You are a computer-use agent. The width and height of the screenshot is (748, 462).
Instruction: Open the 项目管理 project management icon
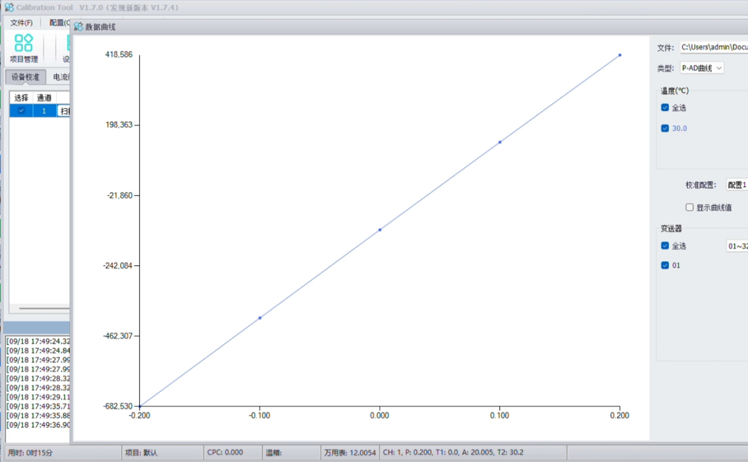click(24, 48)
